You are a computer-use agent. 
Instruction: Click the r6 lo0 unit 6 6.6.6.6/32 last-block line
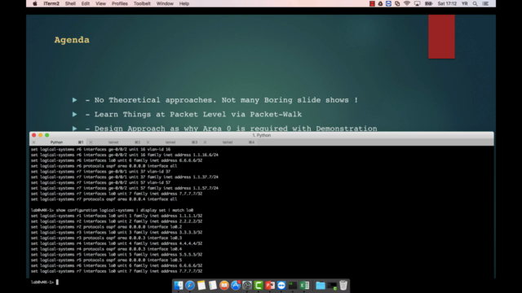point(117,266)
